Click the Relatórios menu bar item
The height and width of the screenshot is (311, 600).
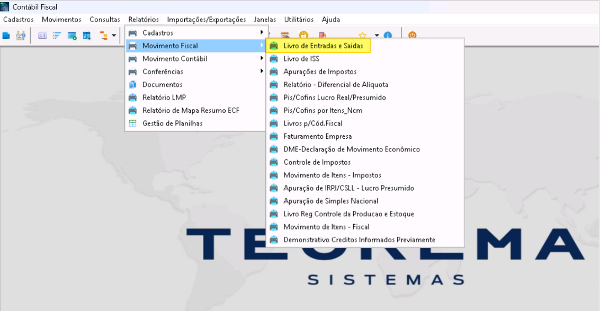coord(144,20)
